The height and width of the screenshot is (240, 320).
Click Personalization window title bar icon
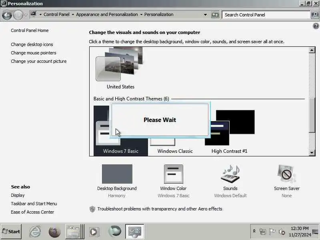point(4,3)
